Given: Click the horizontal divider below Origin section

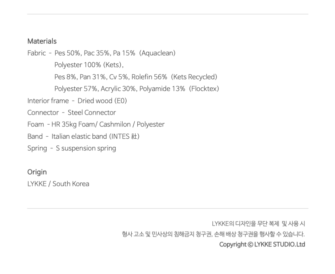Looking at the screenshot, I should pos(167,208).
